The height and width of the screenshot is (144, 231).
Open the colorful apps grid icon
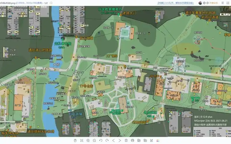point(158,141)
